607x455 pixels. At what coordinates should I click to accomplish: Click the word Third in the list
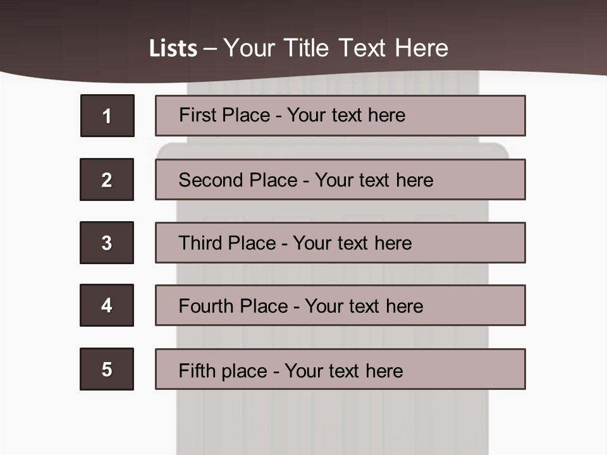click(x=202, y=243)
